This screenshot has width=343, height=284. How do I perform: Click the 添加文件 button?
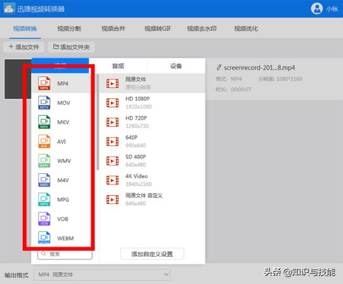tap(24, 47)
